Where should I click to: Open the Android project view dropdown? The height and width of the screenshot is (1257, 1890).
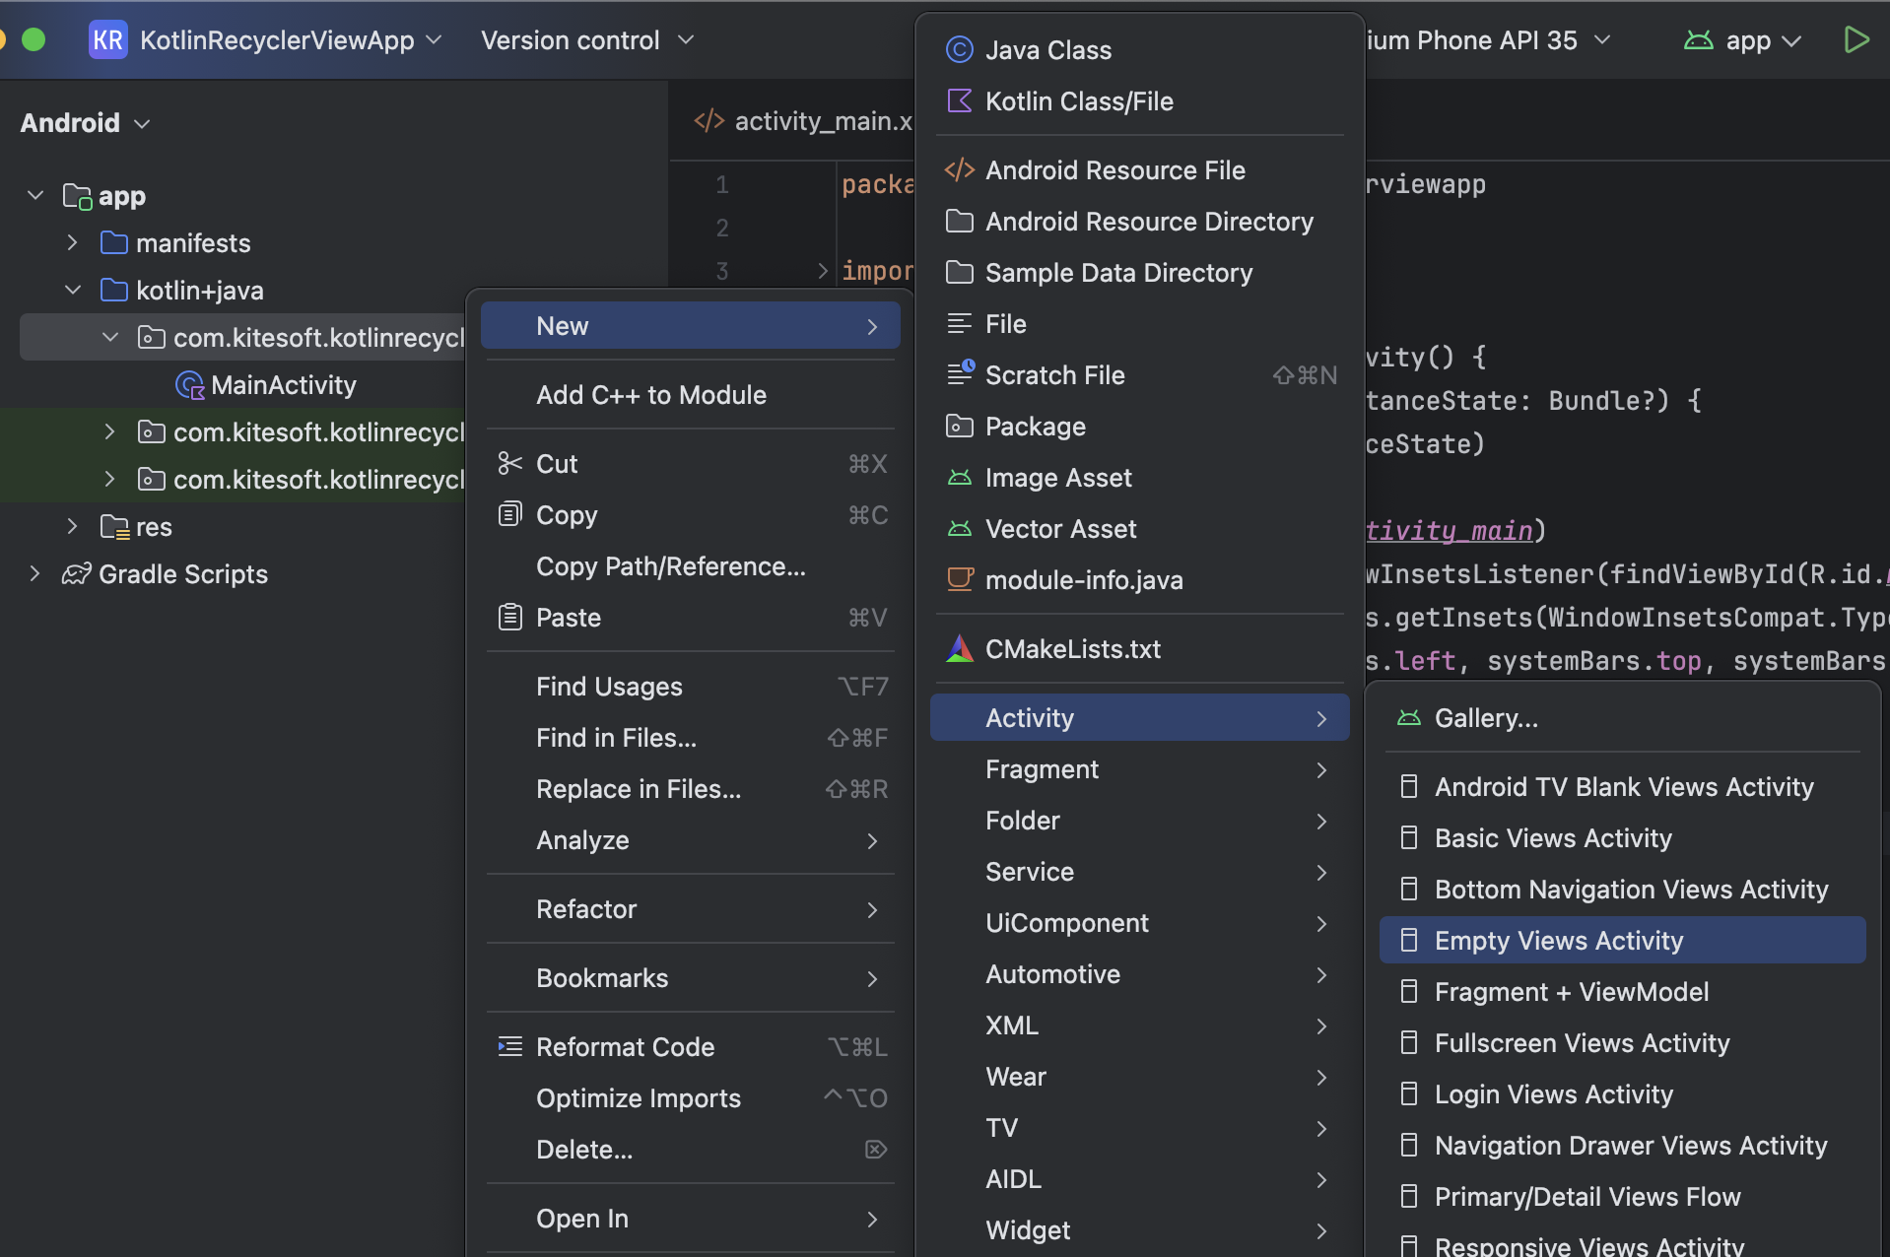(x=86, y=123)
